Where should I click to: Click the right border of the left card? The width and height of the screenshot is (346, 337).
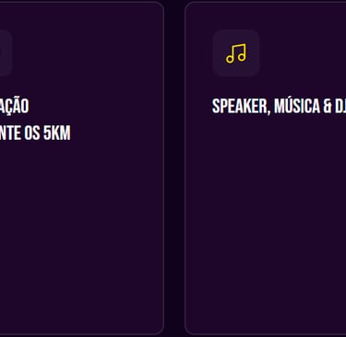tap(163, 168)
